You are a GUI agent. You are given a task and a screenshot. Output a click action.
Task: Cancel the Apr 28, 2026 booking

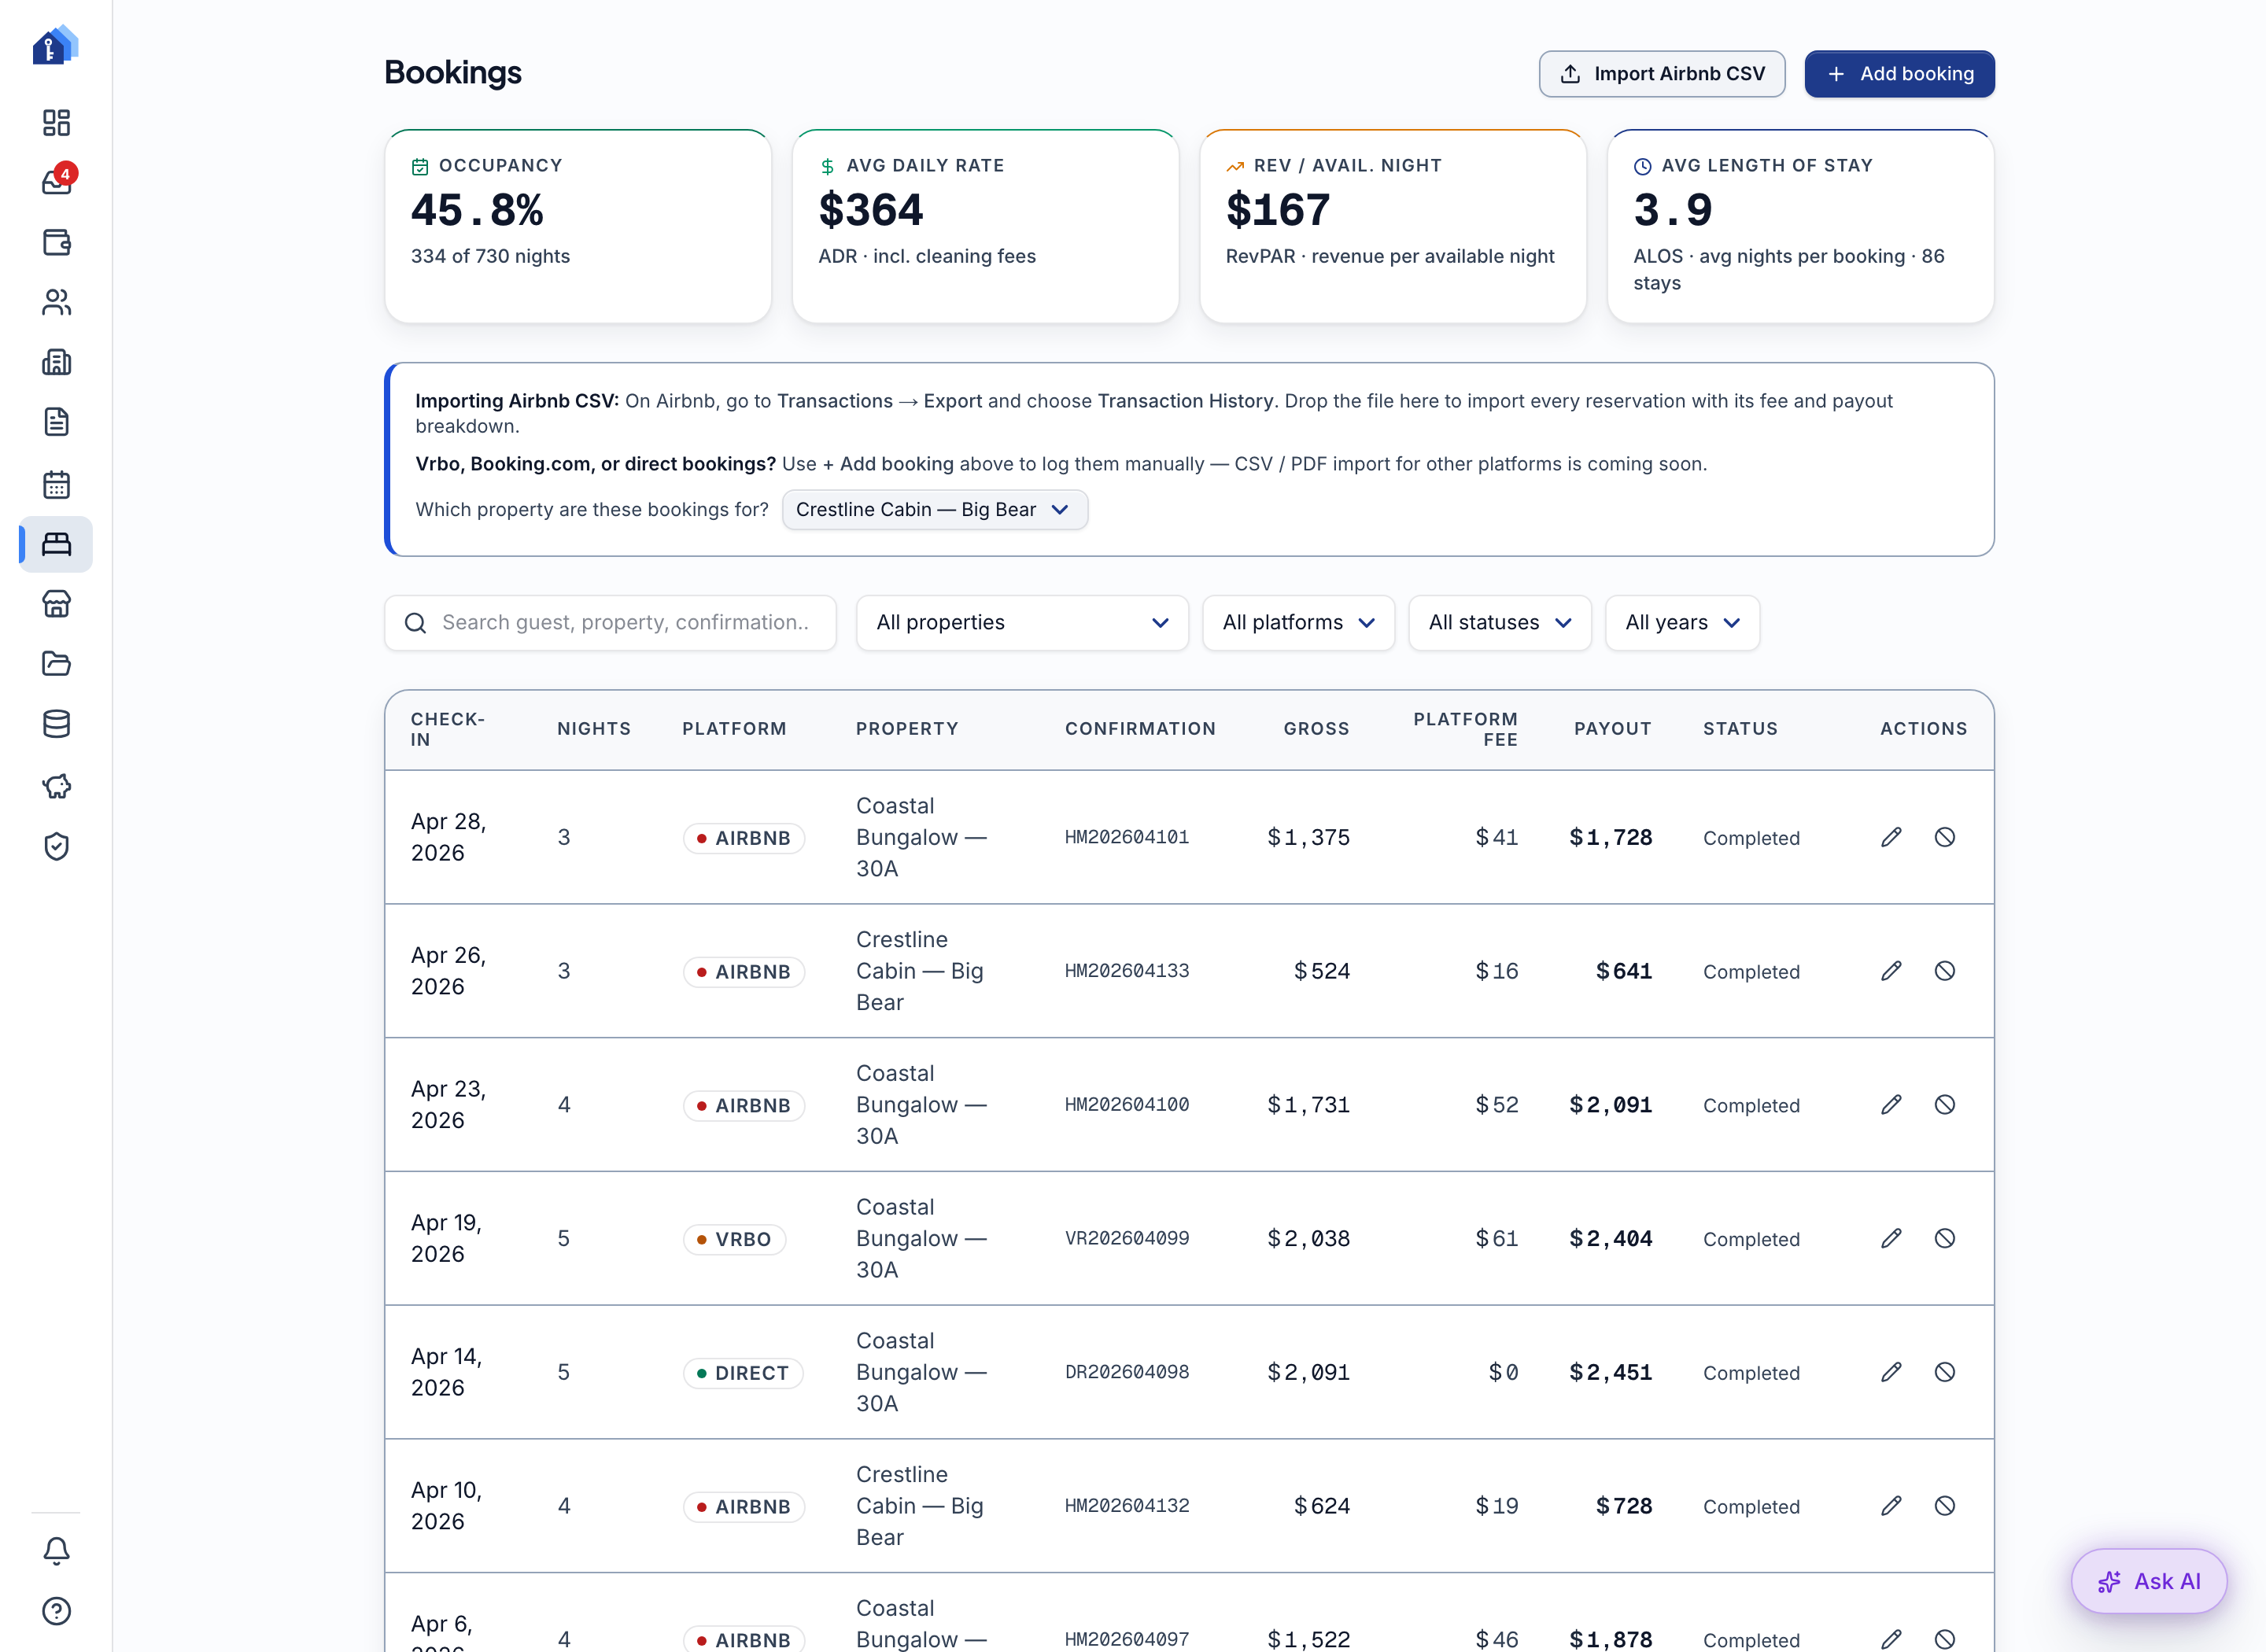[1944, 837]
